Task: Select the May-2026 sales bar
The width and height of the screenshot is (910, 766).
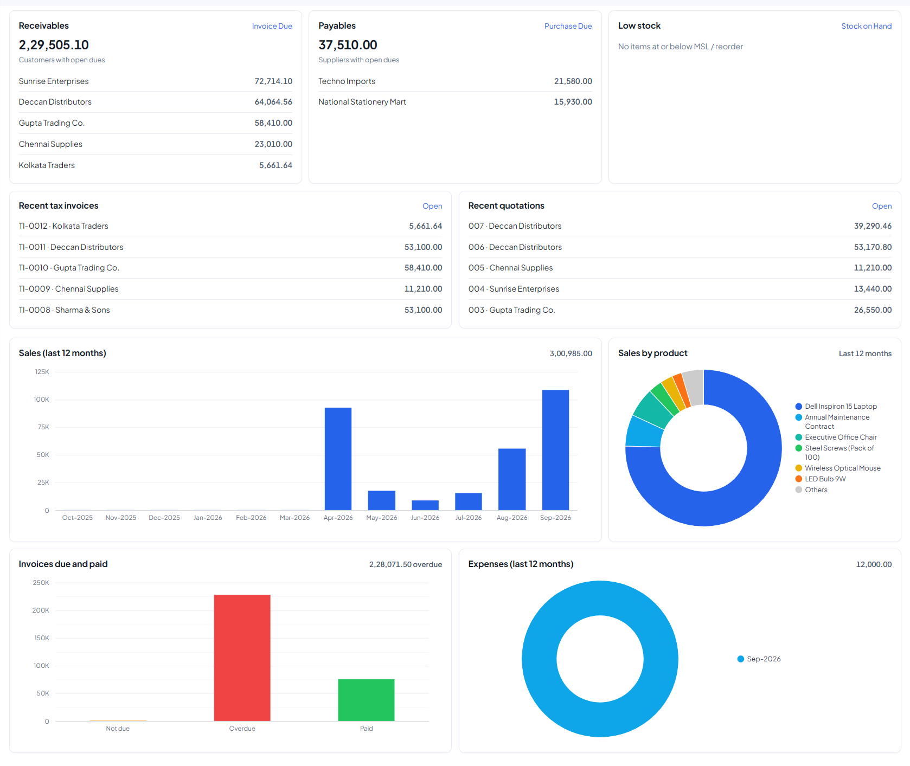Action: click(382, 500)
